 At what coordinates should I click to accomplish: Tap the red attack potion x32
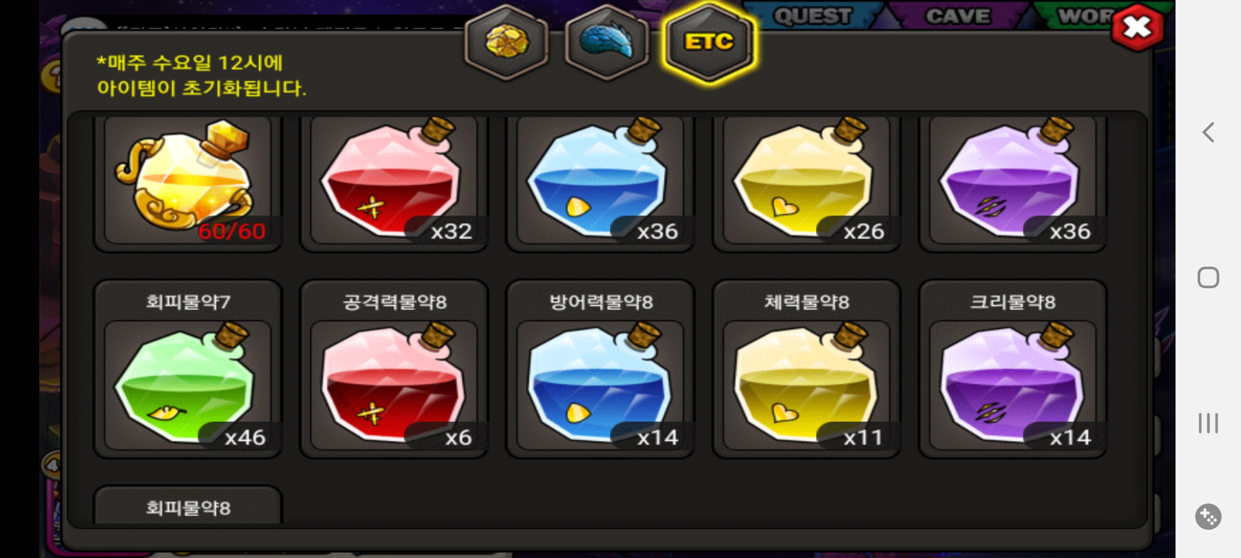click(x=394, y=181)
